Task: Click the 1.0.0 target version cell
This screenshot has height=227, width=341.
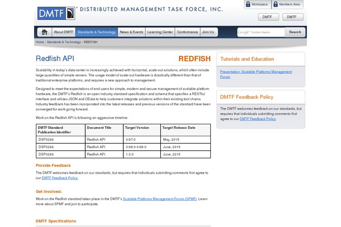Action: tap(142, 154)
